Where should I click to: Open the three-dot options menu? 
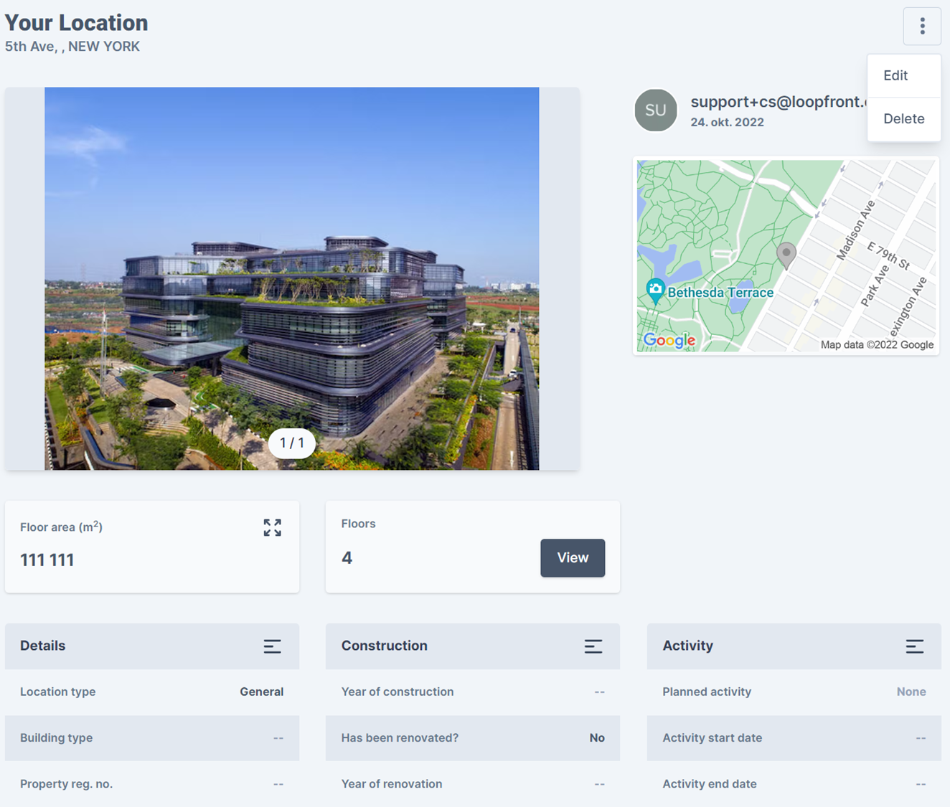click(x=922, y=27)
